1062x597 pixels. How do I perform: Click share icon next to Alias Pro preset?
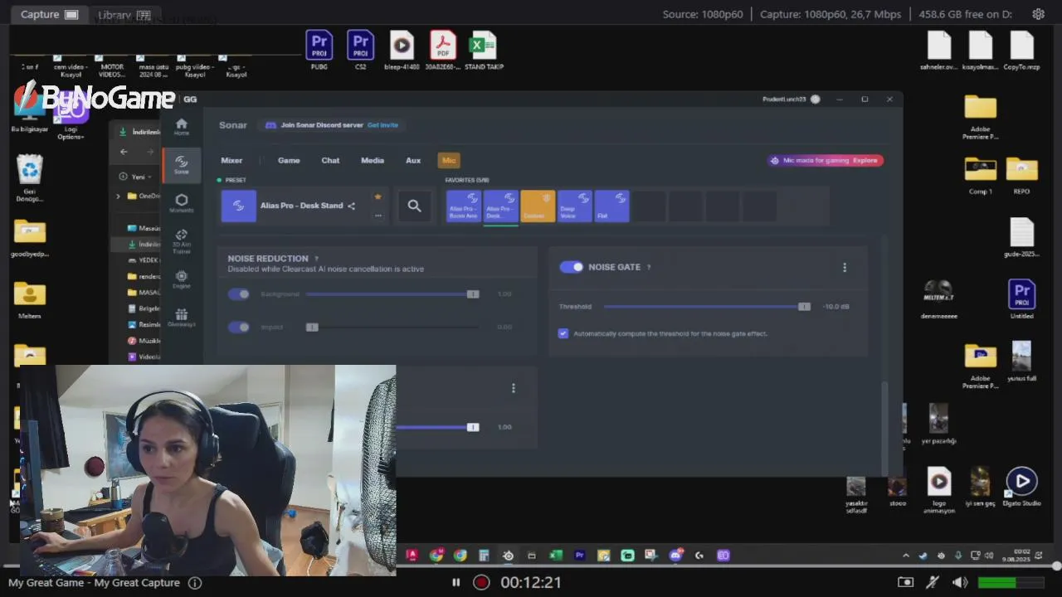pyautogui.click(x=351, y=206)
